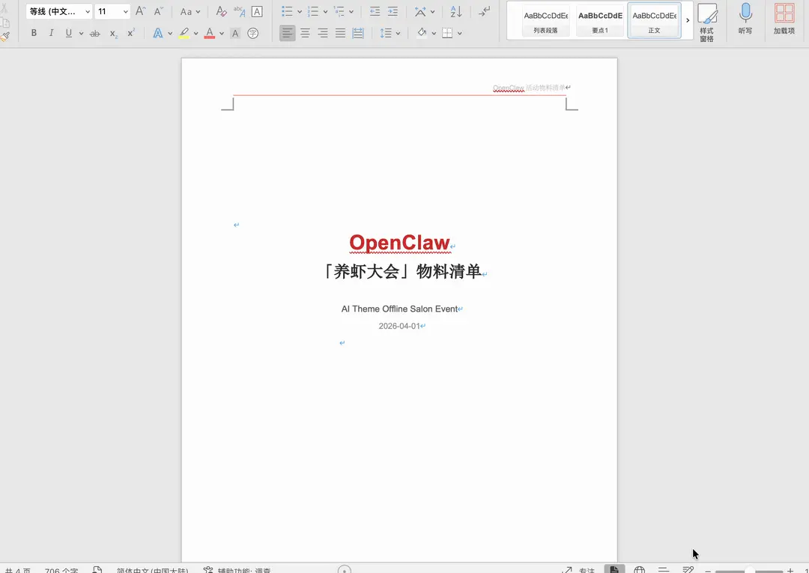Apply italic formatting

(x=50, y=33)
